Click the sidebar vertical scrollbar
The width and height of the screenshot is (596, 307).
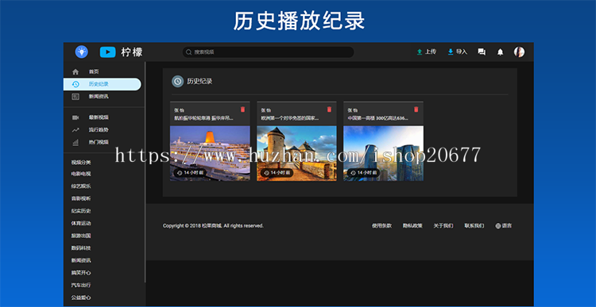click(x=145, y=173)
